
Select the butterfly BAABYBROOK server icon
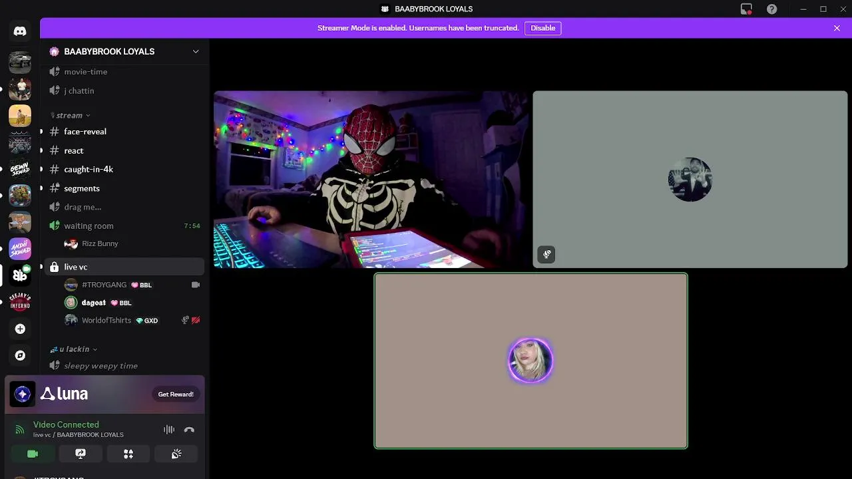tap(20, 275)
